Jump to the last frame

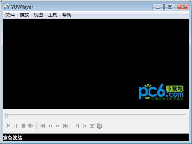[65, 126]
